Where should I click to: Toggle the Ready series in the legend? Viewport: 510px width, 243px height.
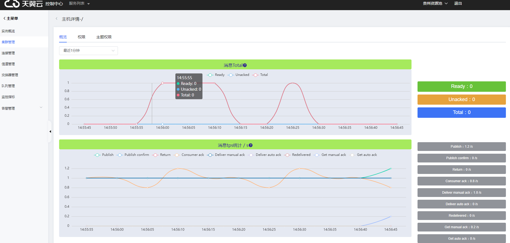pos(216,75)
